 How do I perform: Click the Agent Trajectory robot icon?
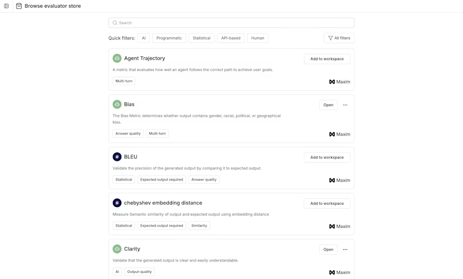tap(117, 58)
